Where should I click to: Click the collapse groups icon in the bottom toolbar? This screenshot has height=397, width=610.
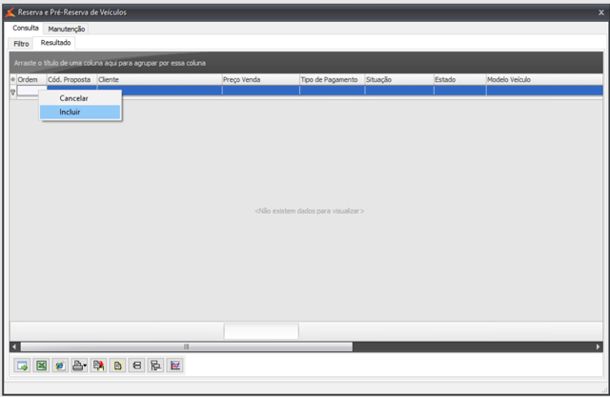[x=136, y=366]
